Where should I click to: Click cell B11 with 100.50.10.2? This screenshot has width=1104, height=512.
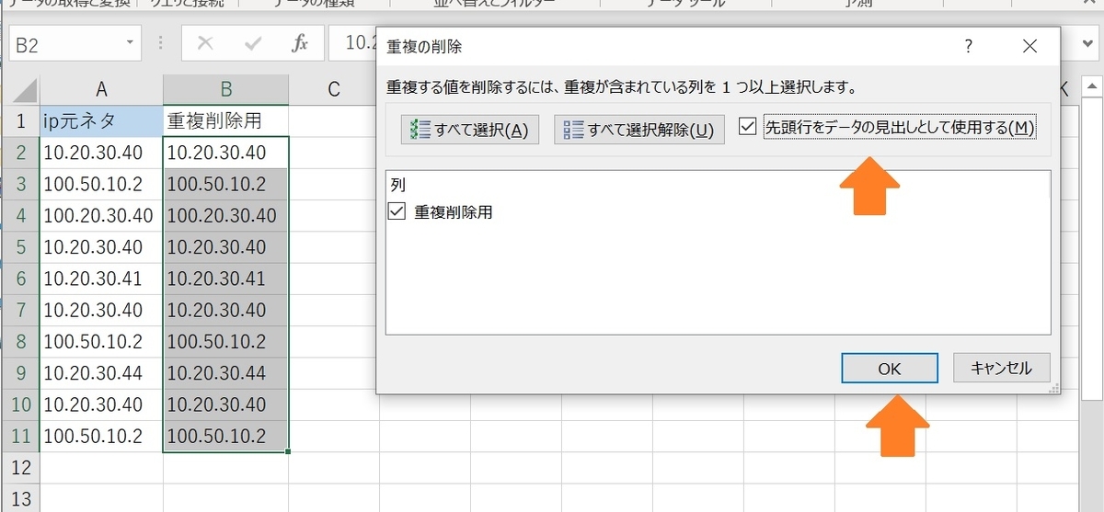[225, 436]
